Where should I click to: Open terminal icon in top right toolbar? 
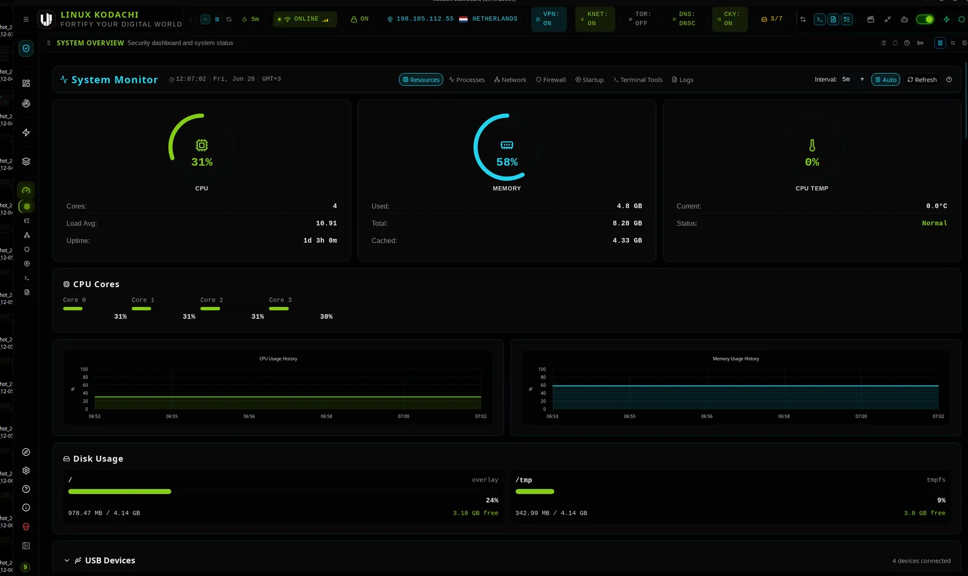[820, 19]
